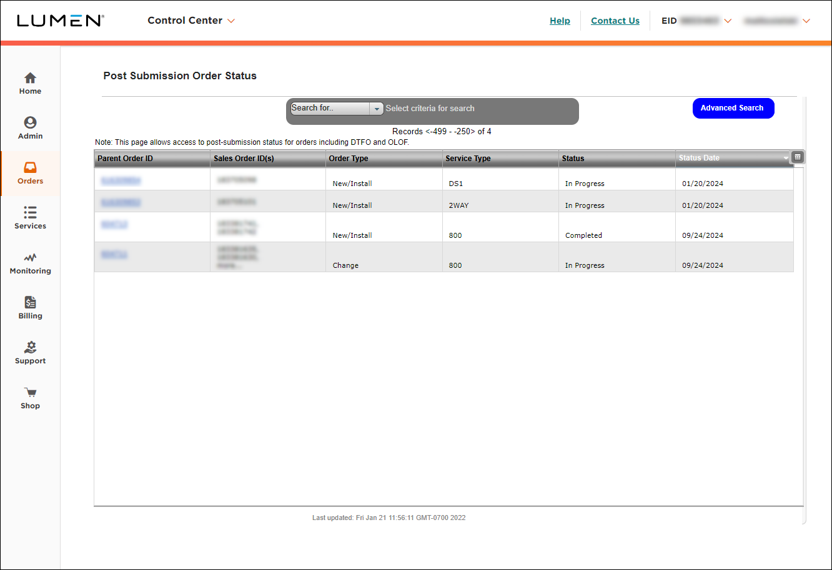Open the column chooser grid icon

[x=798, y=157]
